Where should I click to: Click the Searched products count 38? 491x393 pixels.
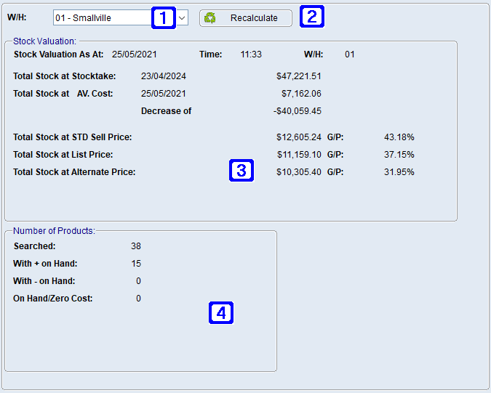click(136, 246)
